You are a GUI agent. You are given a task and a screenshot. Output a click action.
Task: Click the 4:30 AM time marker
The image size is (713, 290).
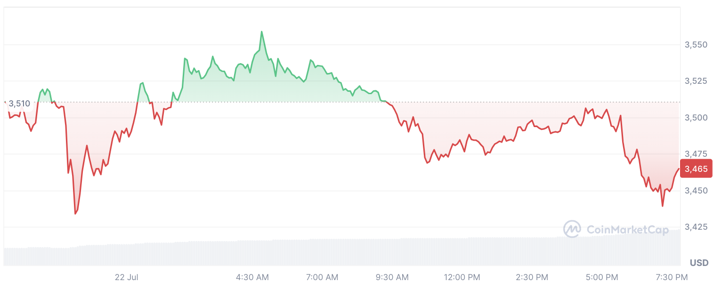click(252, 277)
